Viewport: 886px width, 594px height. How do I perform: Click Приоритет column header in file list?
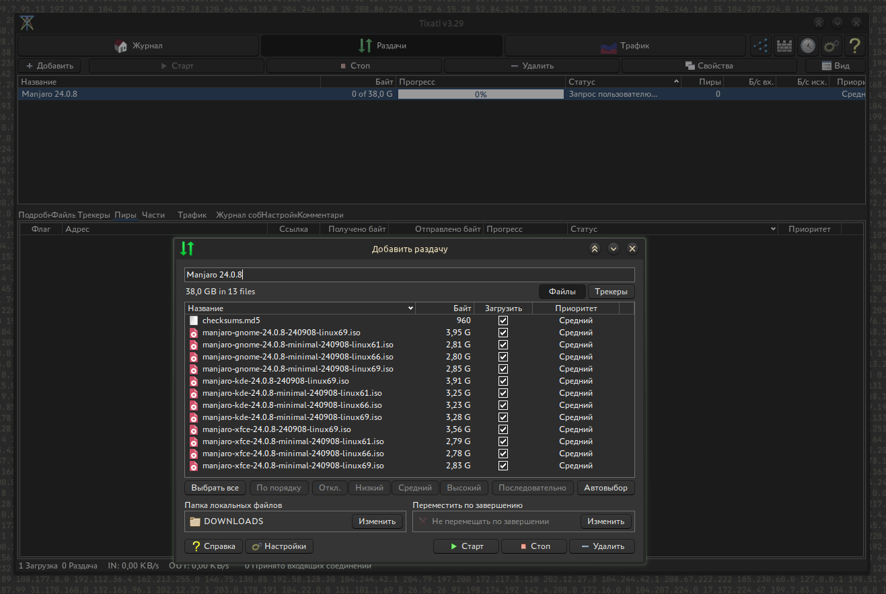(x=576, y=308)
